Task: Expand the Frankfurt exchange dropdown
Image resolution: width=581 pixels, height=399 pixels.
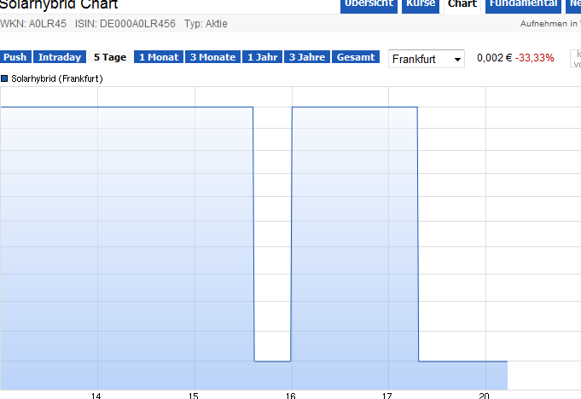Action: pyautogui.click(x=426, y=59)
